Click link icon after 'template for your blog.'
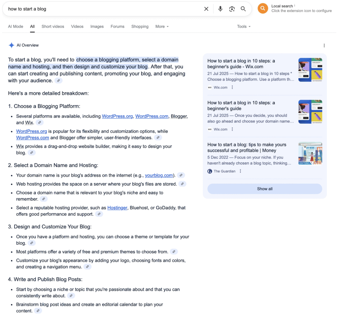The height and width of the screenshot is (316, 338). click(x=31, y=243)
